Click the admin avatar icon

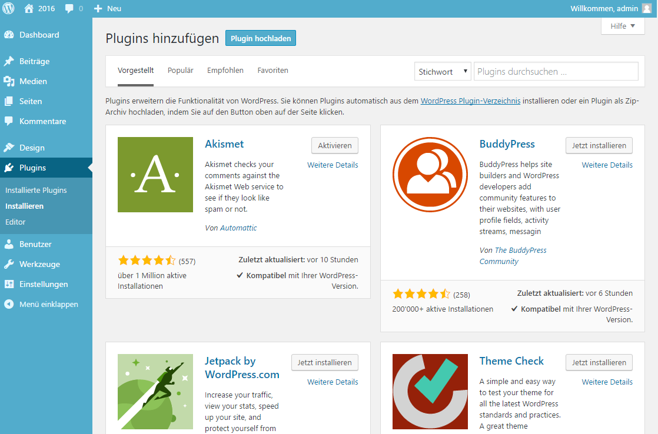[646, 8]
